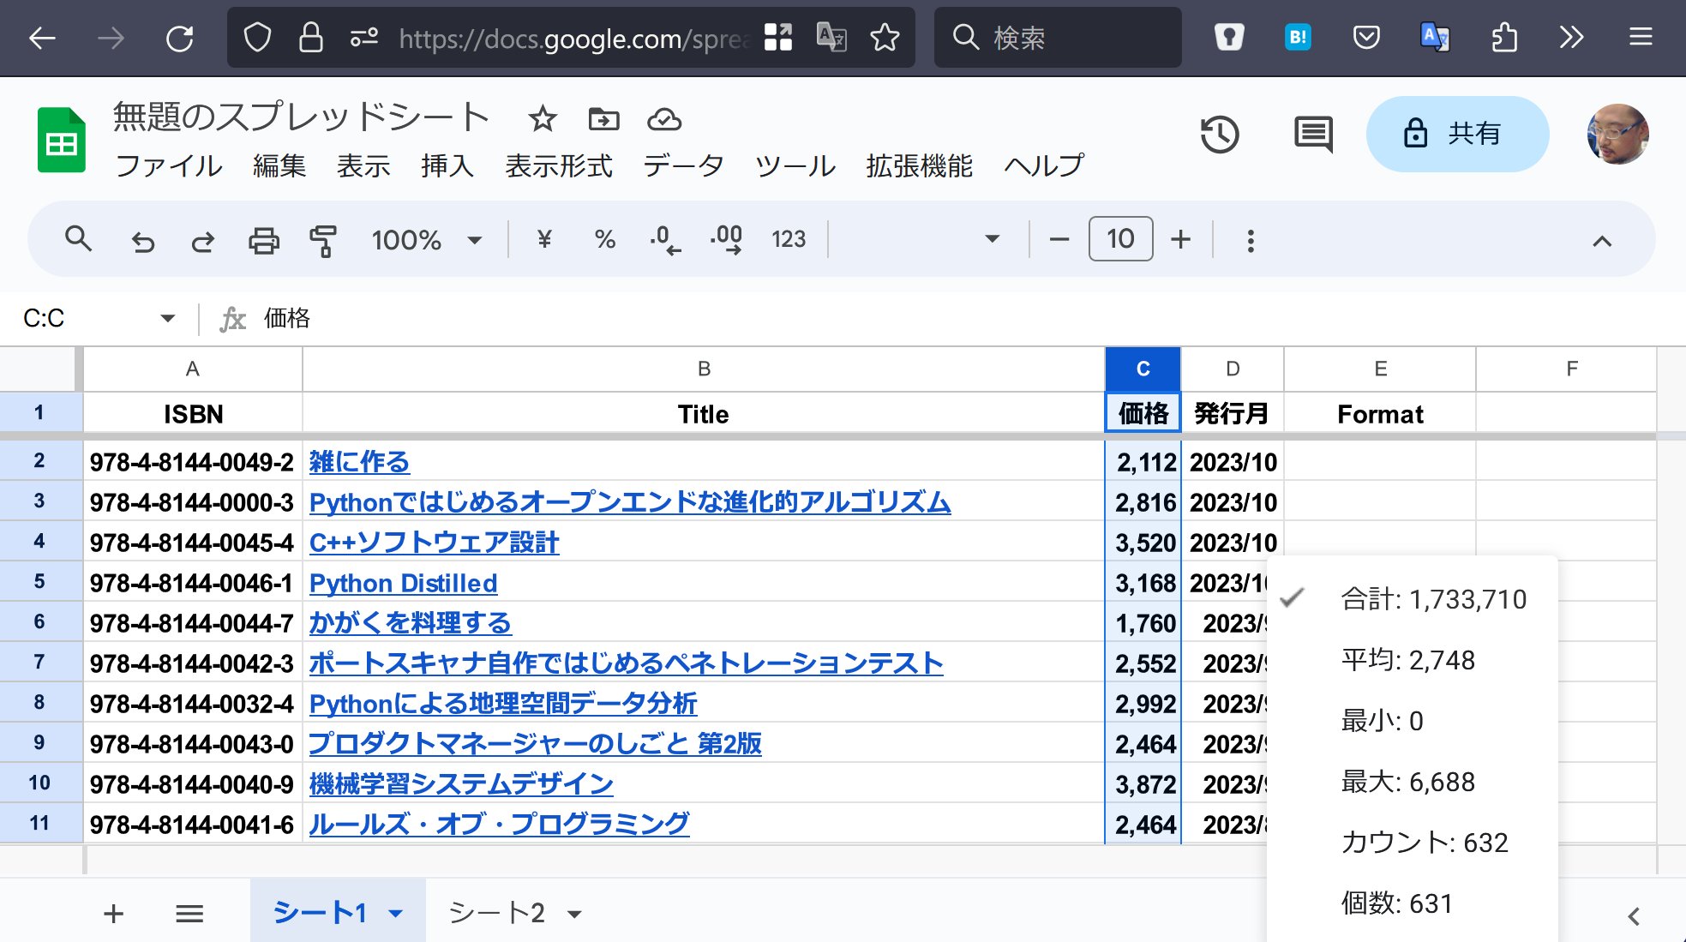
Task: Click the 共有 share button
Action: (x=1456, y=134)
